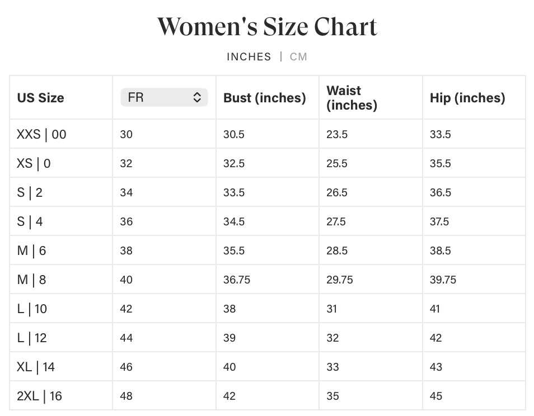The height and width of the screenshot is (416, 534).
Task: Switch units to CM
Action: point(298,56)
